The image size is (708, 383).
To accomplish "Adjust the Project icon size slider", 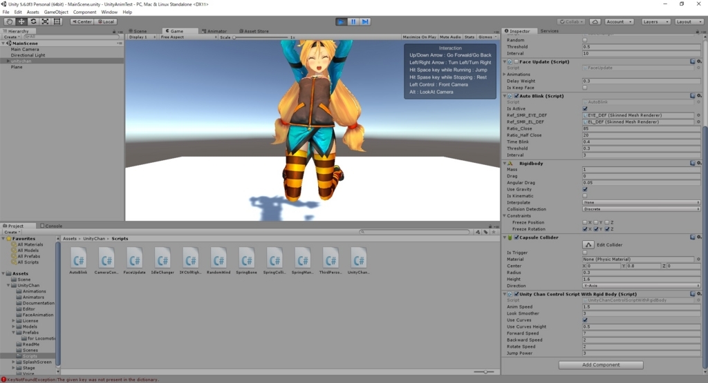I will coord(485,372).
